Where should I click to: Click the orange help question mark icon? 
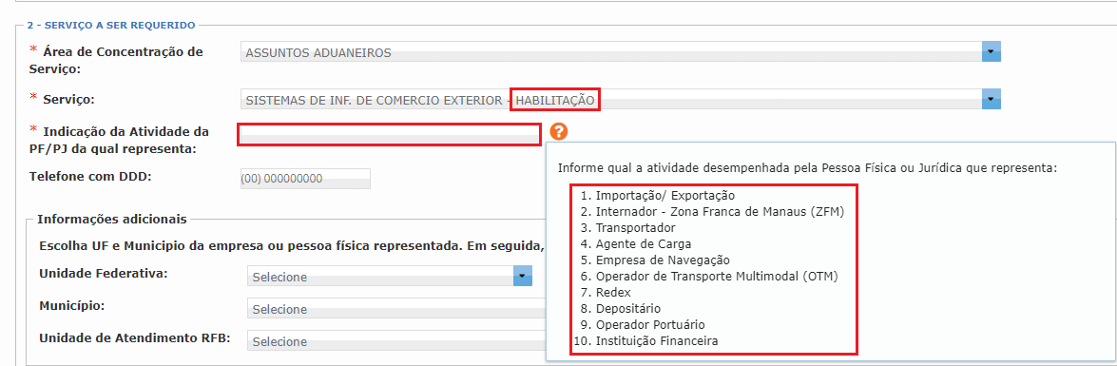coord(559,131)
